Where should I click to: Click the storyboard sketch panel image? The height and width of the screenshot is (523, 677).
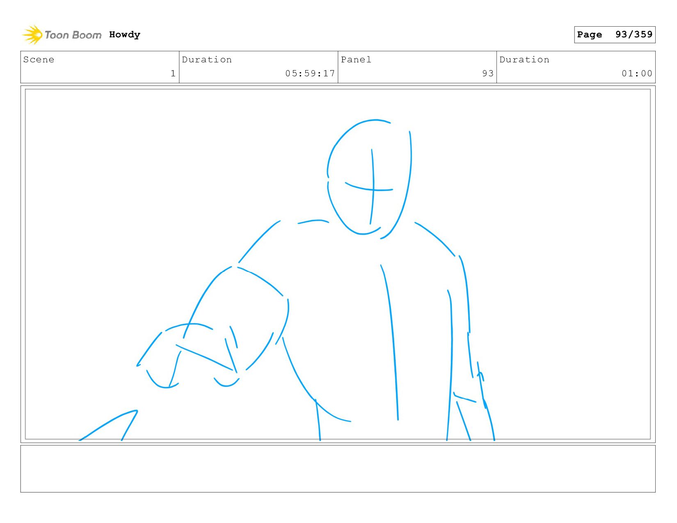[x=338, y=264]
